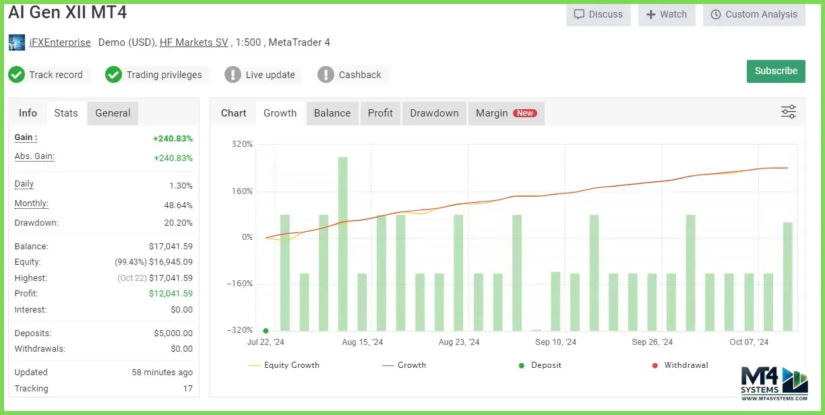Show the Growth chart tab

coord(280,113)
